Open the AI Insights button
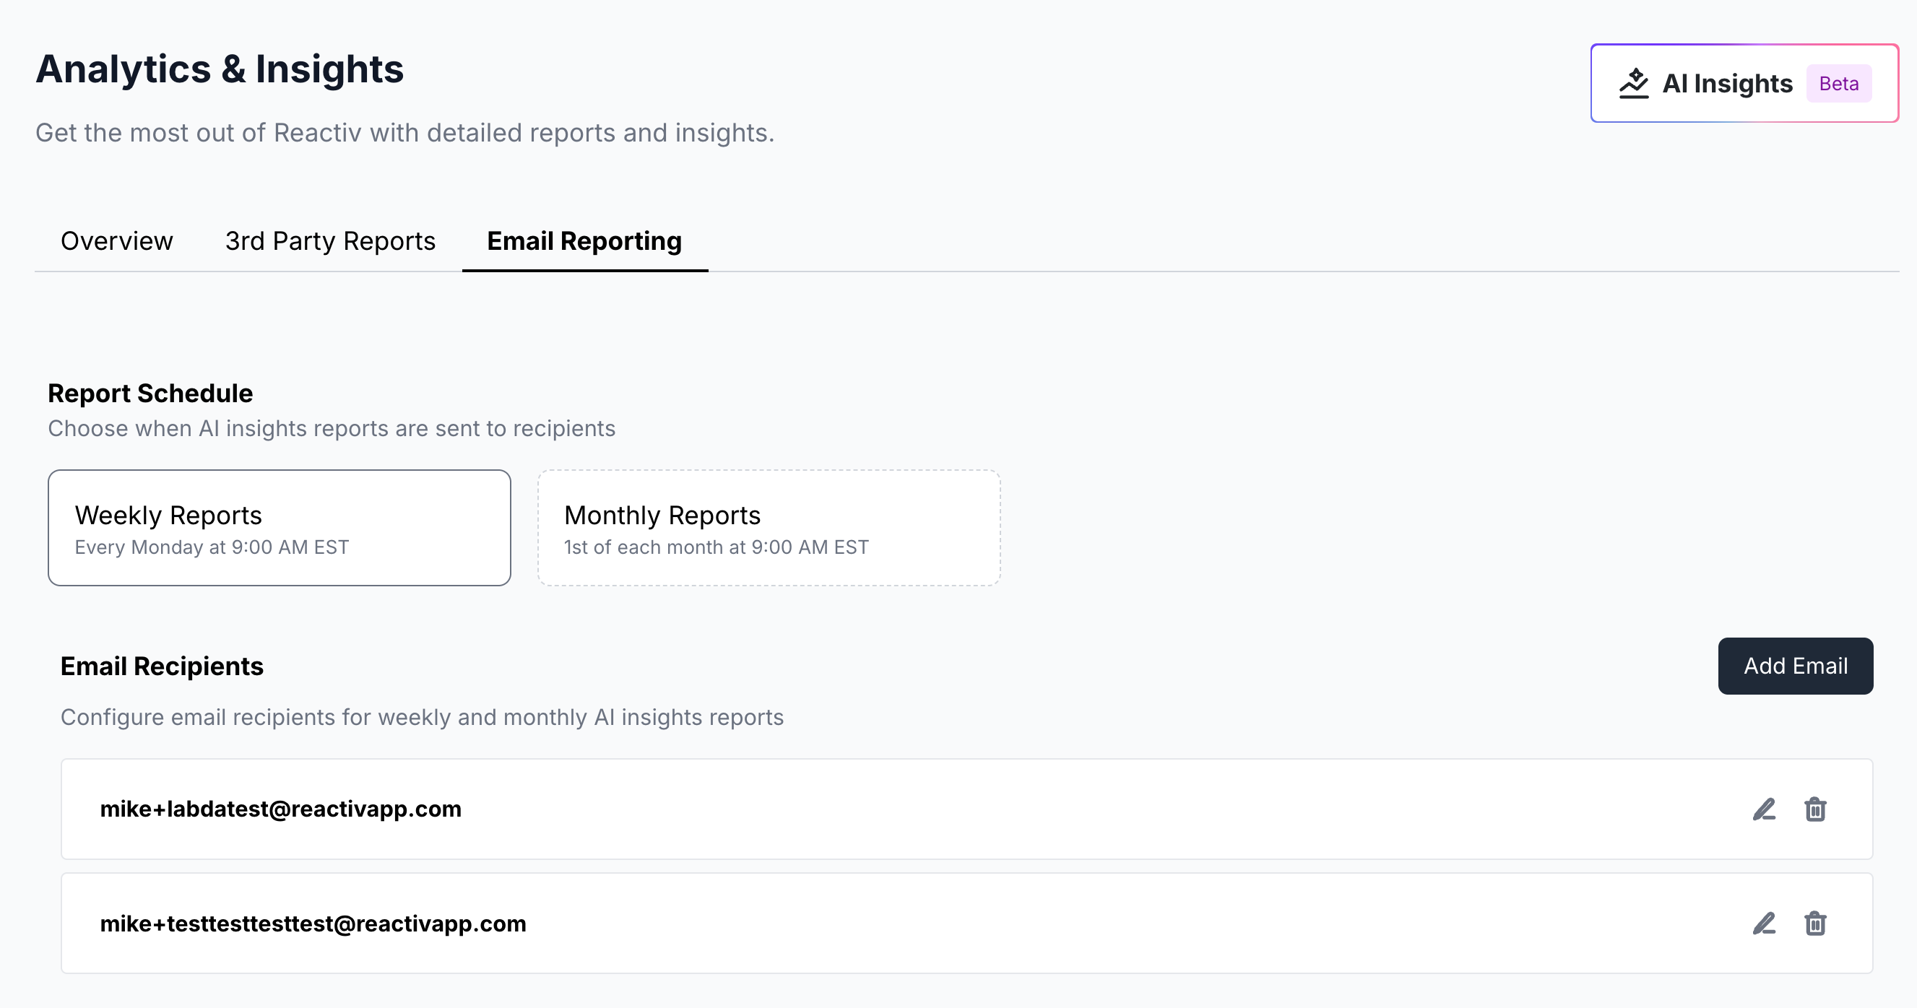Viewport: 1917px width, 1008px height. coord(1726,83)
